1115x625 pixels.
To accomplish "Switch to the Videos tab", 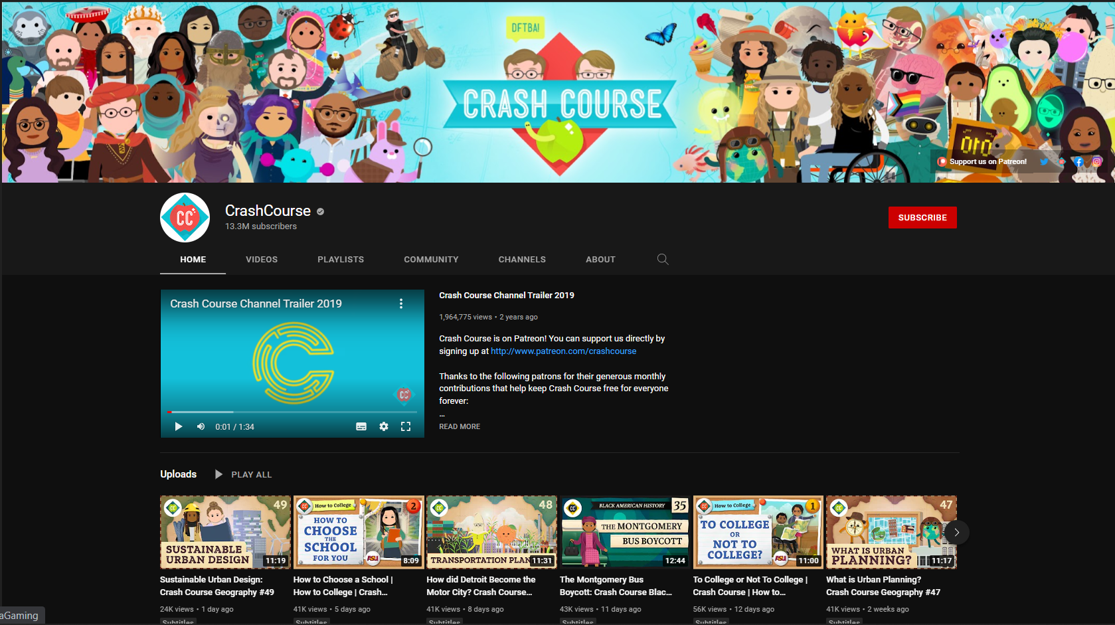I will [x=262, y=259].
